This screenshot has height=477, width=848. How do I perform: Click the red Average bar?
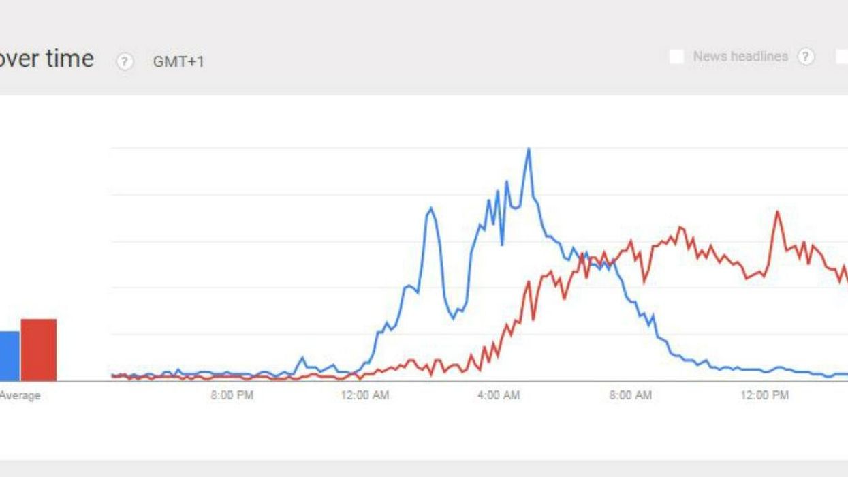point(39,350)
